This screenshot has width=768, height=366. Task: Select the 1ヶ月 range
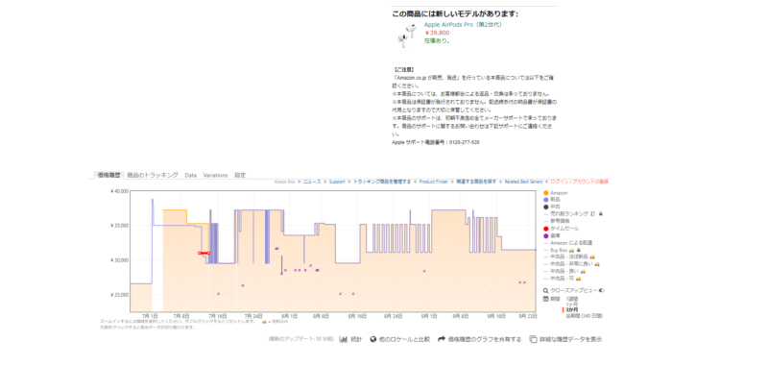coord(572,305)
